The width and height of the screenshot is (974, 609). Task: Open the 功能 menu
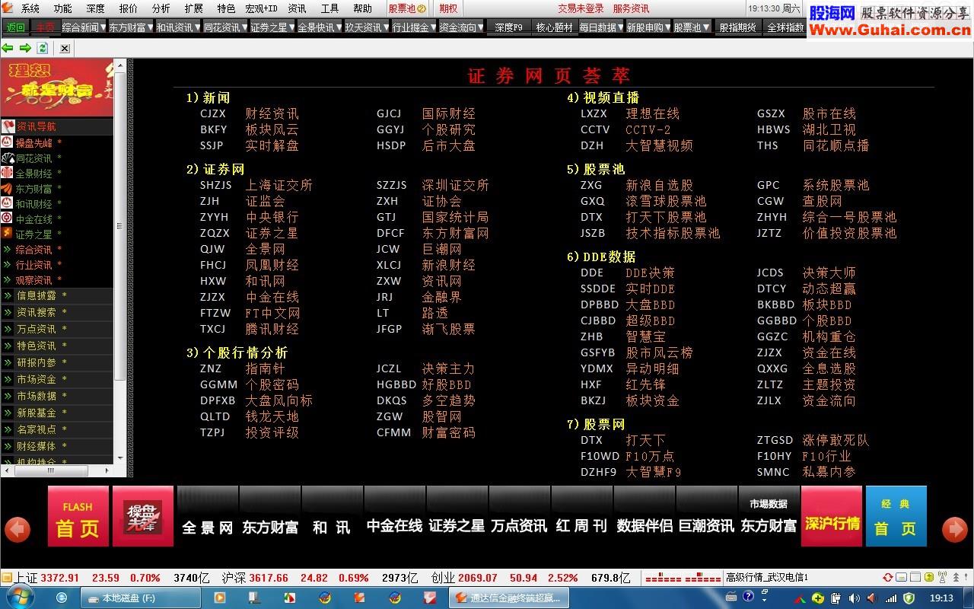coord(62,8)
